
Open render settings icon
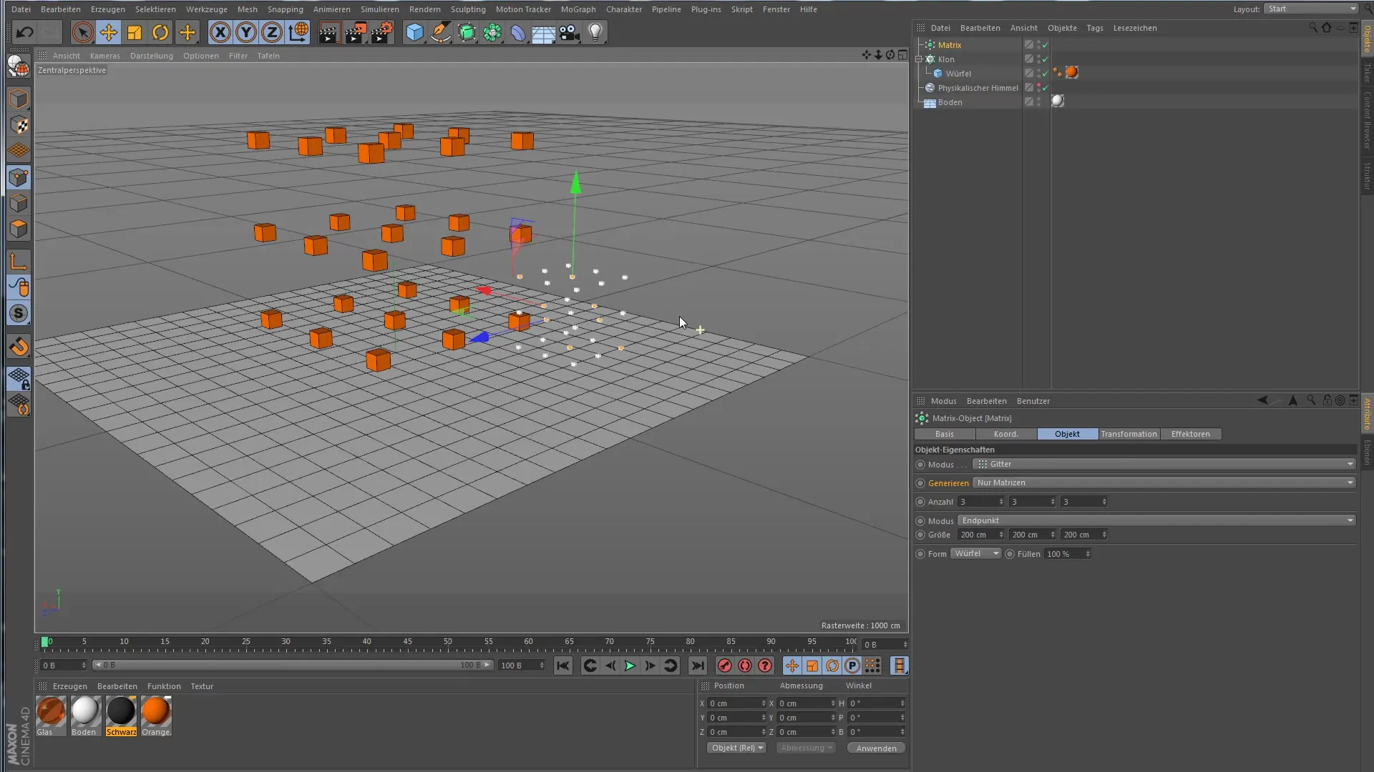click(382, 32)
